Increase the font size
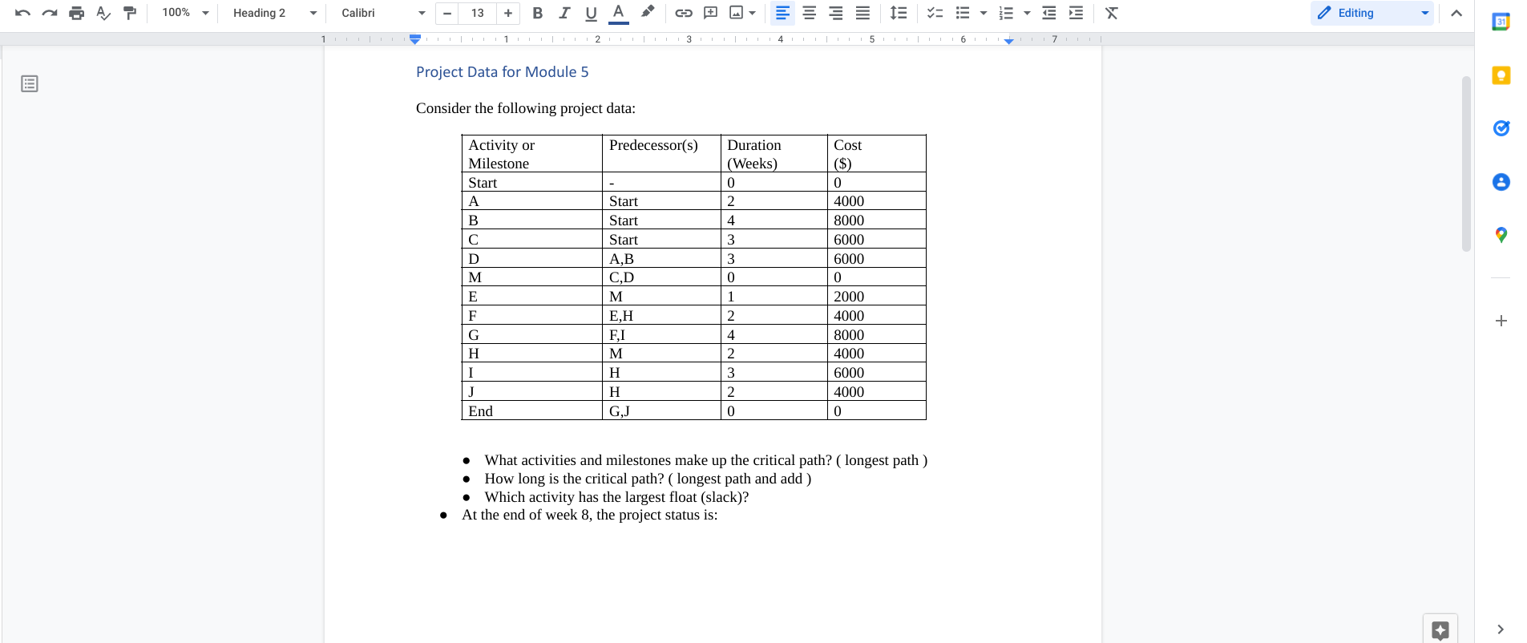The image size is (1527, 643). pos(508,13)
